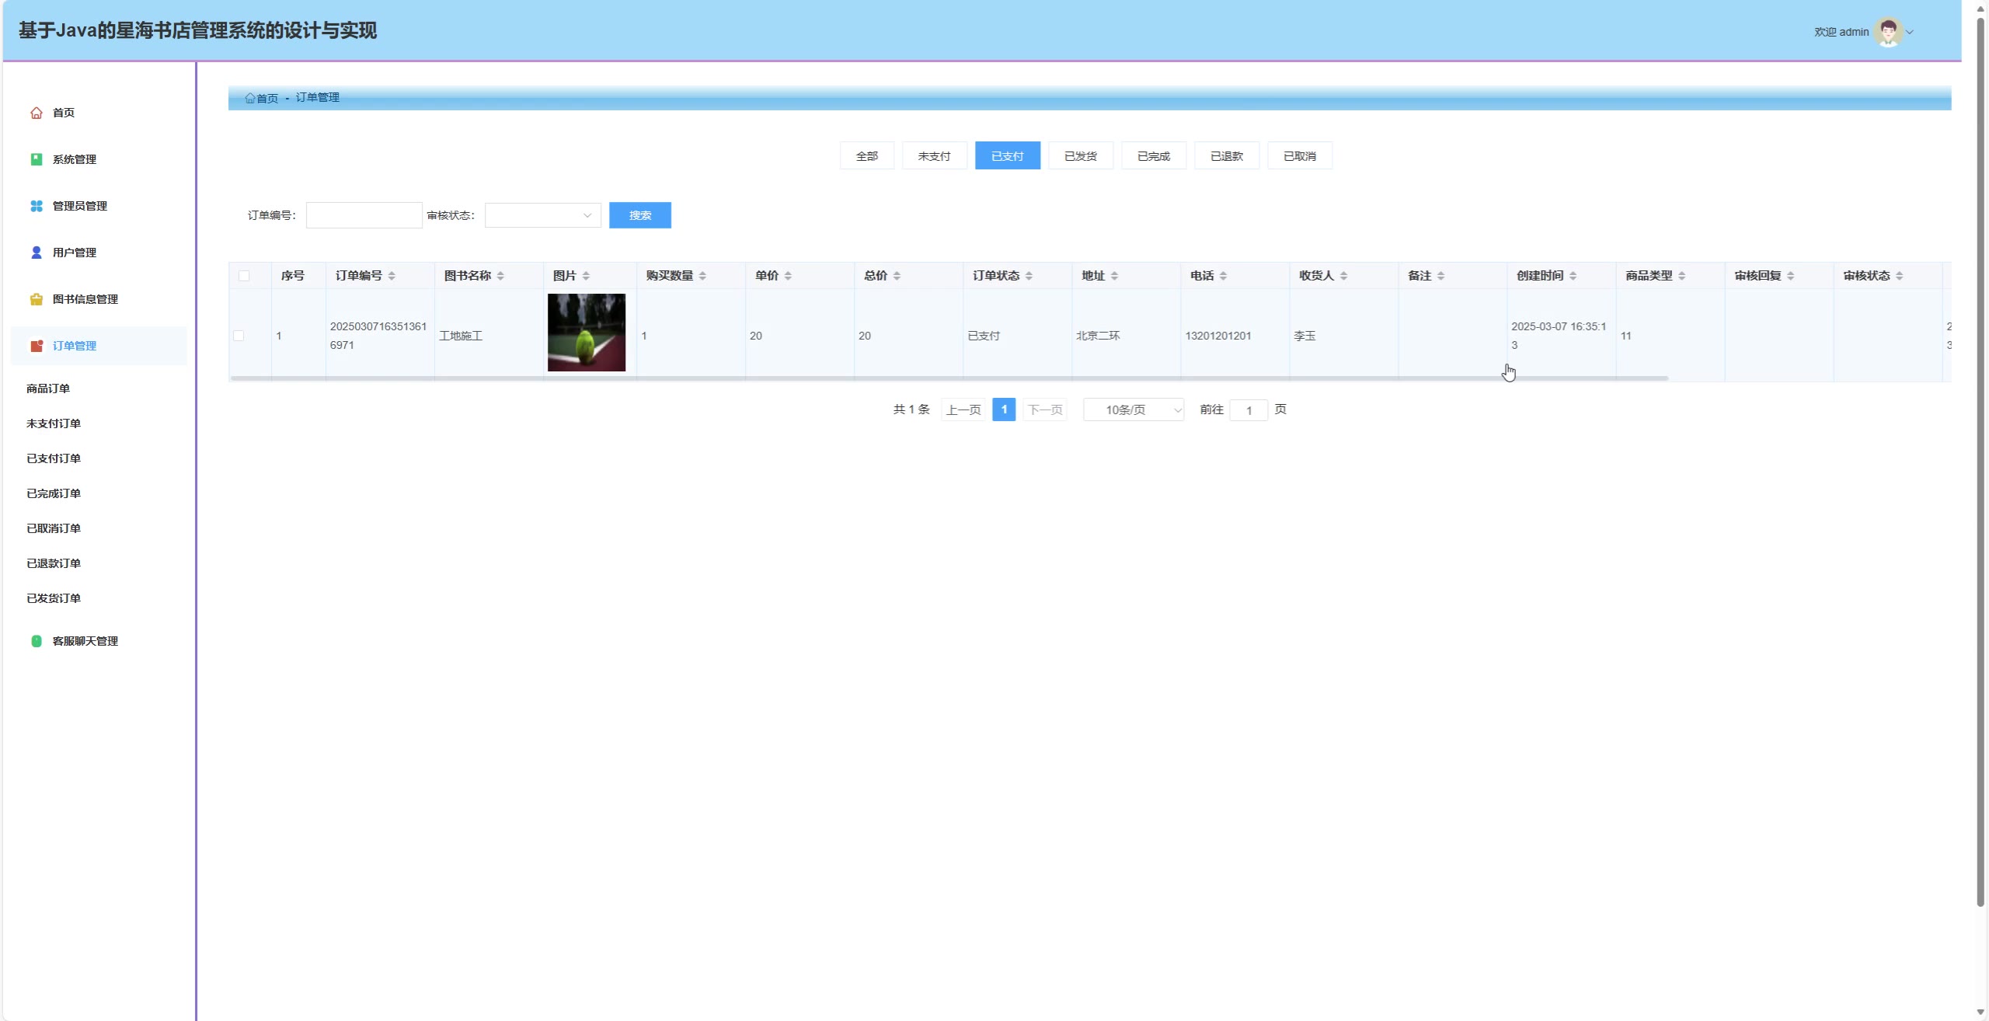Open 已退款订单 in the sidebar
Viewport: 1989px width, 1021px height.
click(x=54, y=563)
